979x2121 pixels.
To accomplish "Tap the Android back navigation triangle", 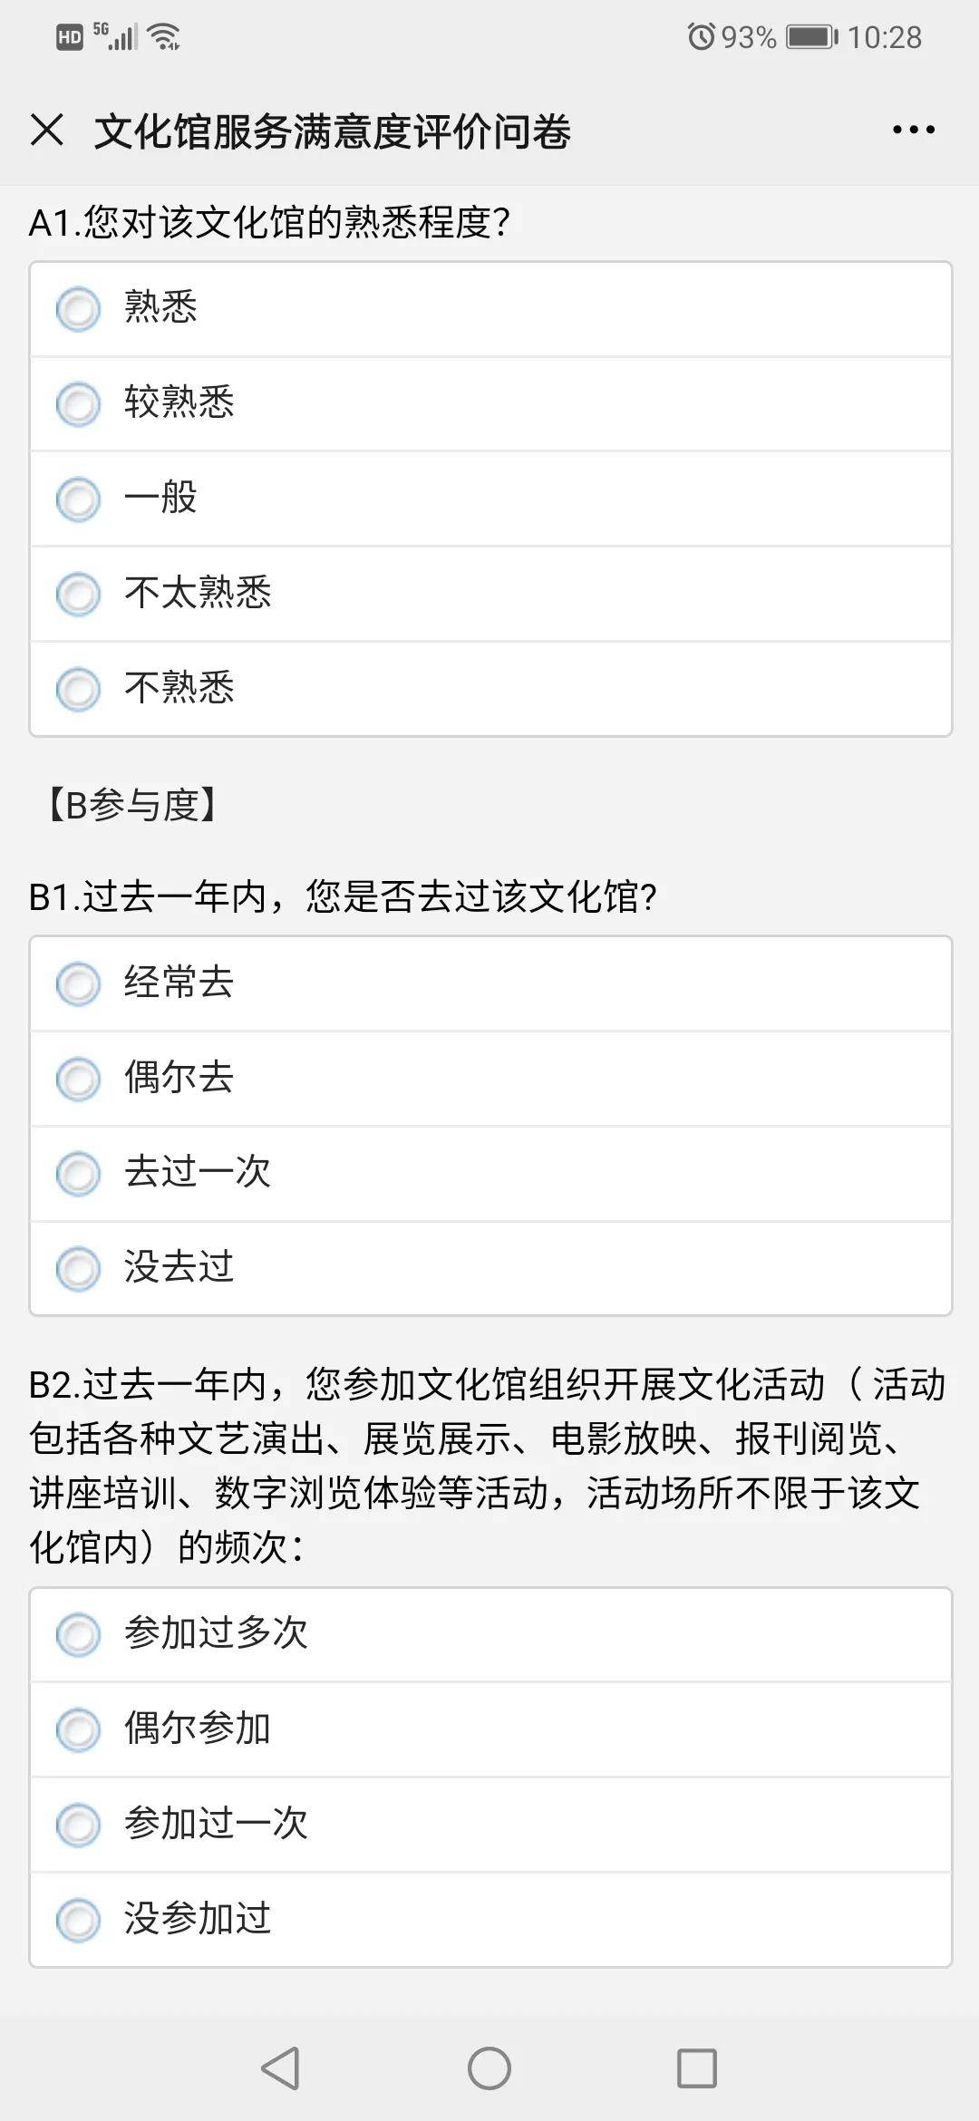I will 280,2068.
